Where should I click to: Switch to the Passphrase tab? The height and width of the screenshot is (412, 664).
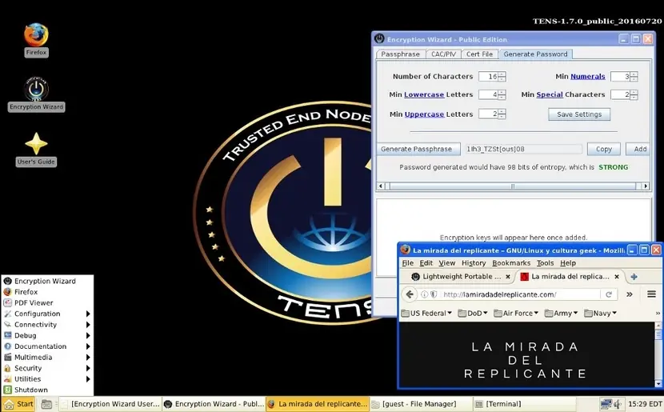400,54
